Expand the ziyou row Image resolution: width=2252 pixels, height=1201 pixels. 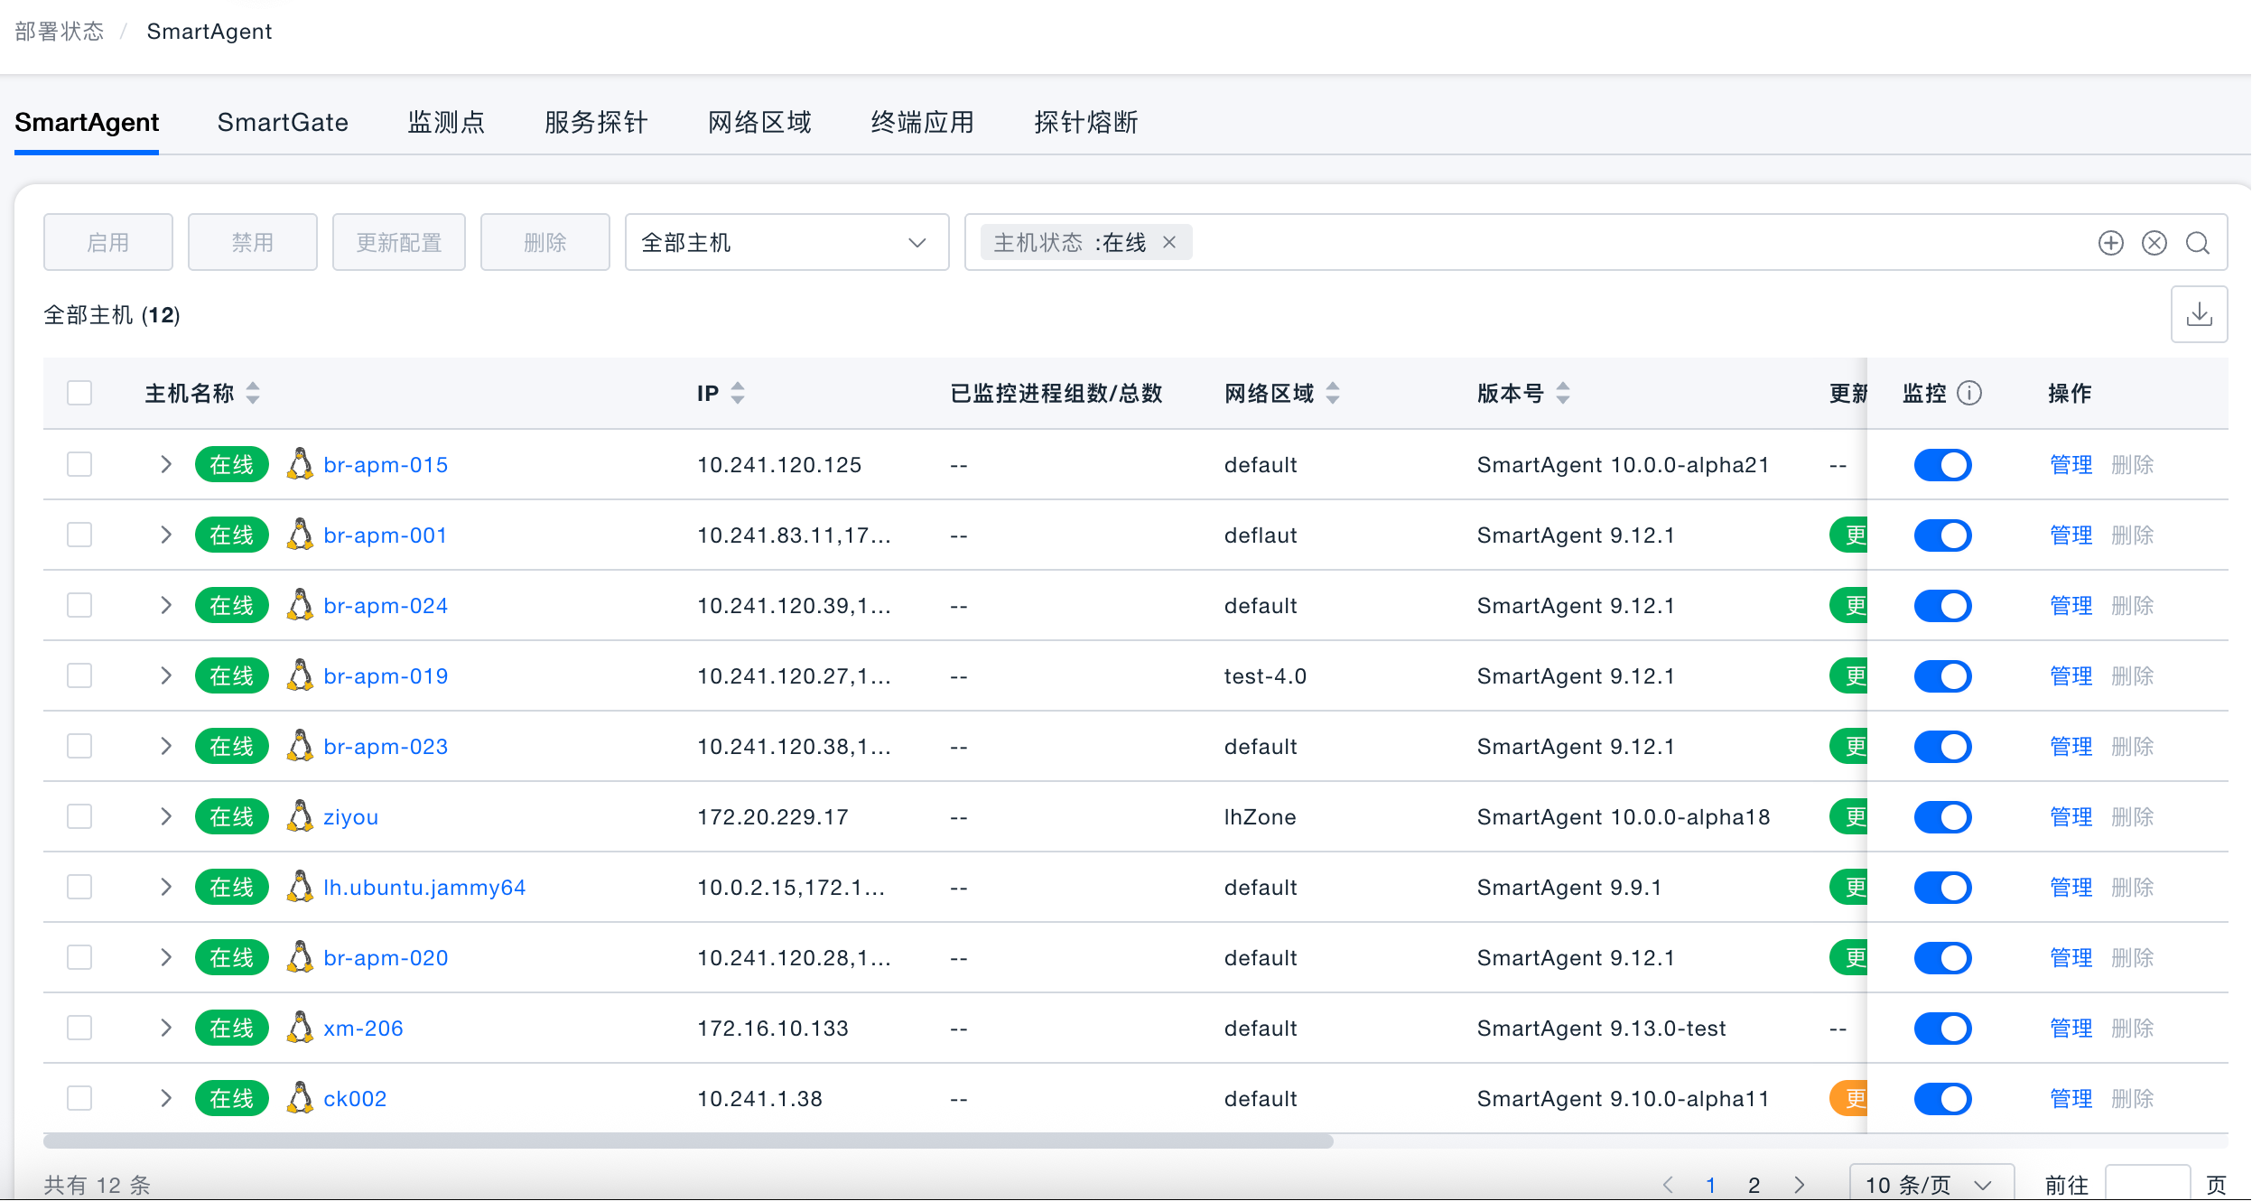tap(166, 816)
